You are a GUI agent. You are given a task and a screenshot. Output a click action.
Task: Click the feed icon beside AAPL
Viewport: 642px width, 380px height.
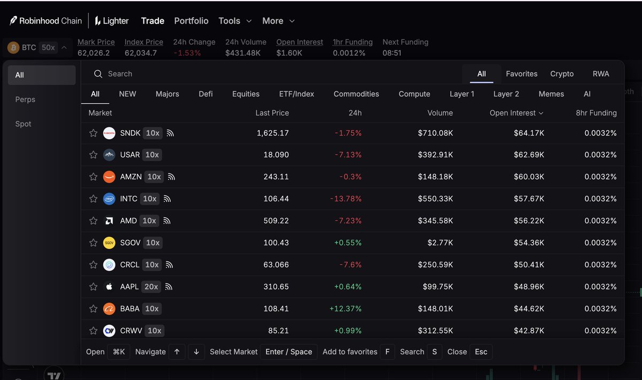point(169,286)
